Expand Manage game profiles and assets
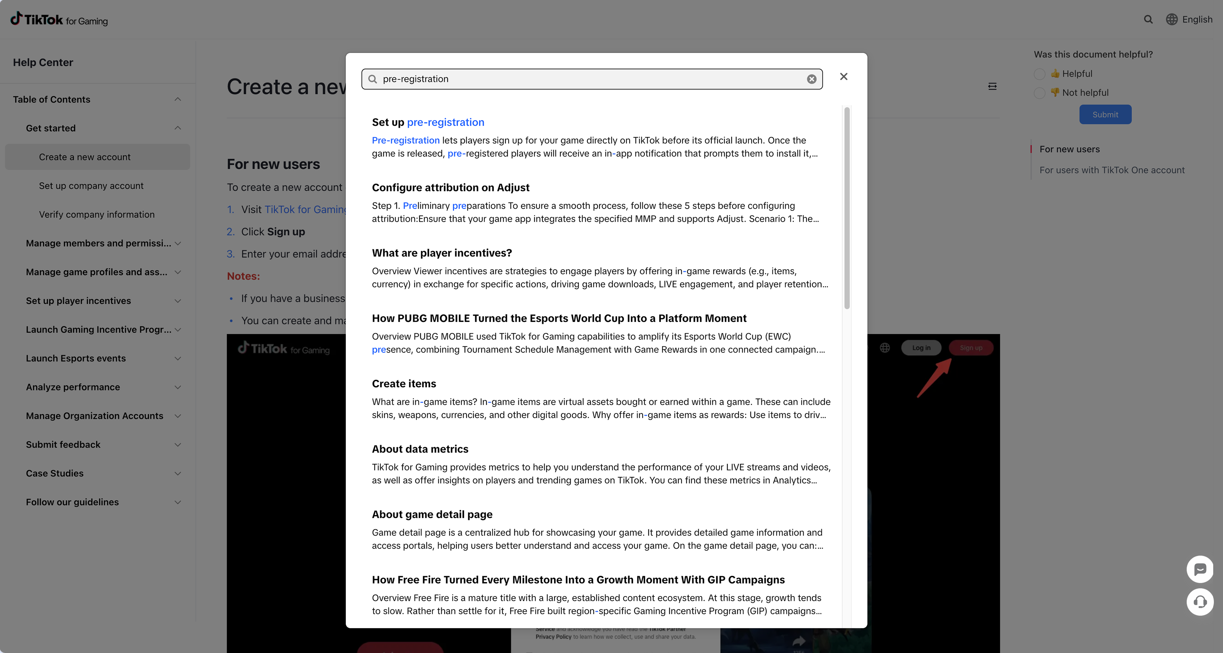 tap(178, 272)
